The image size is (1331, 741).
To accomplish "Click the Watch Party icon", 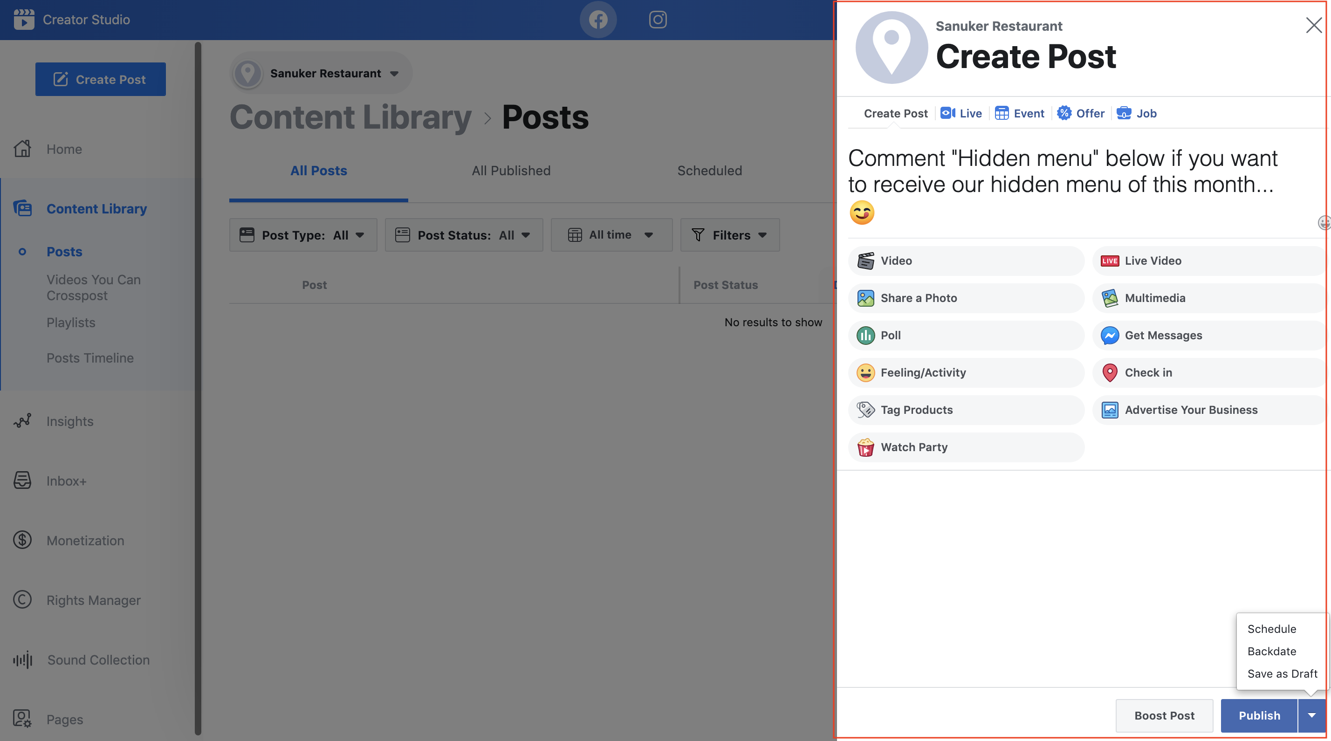I will click(x=864, y=447).
